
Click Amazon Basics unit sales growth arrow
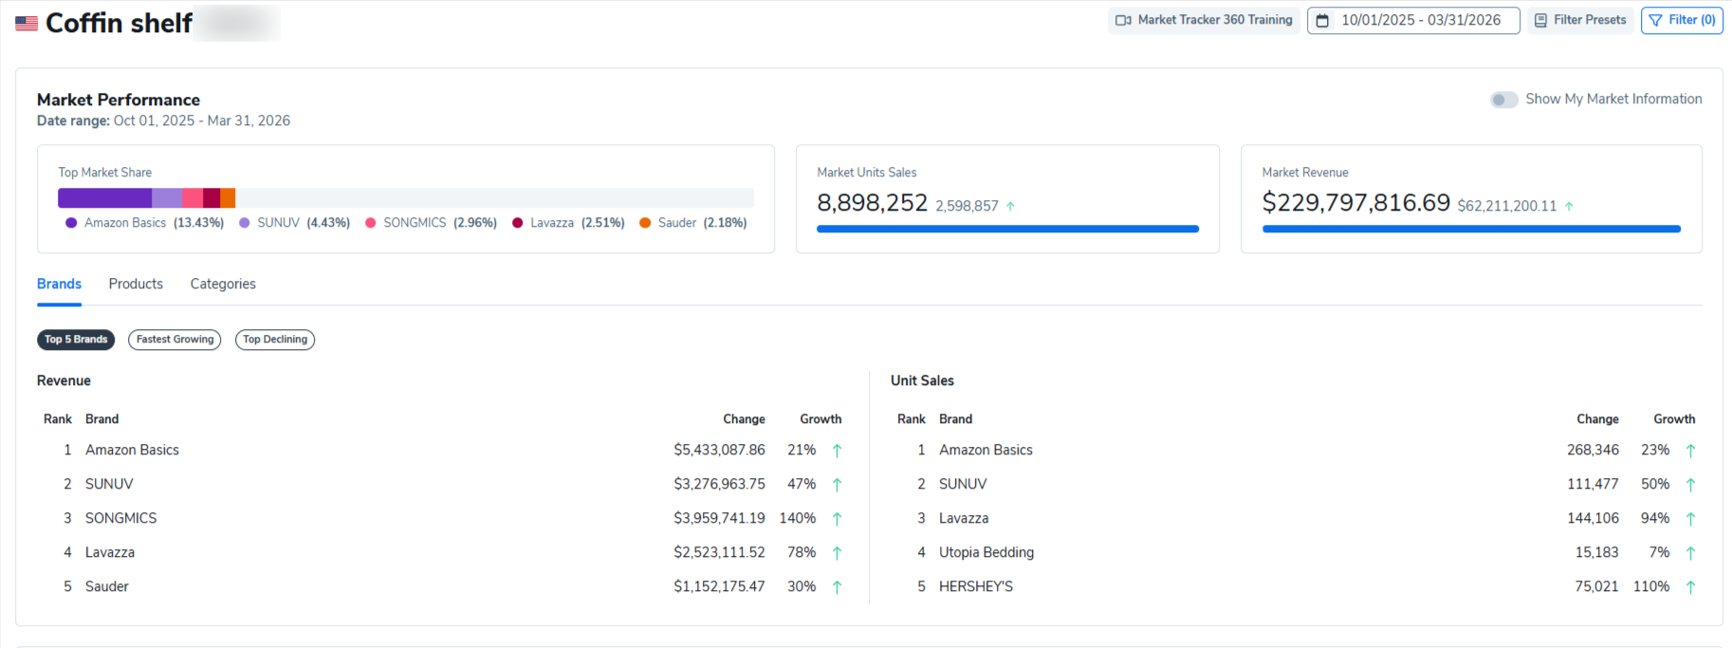[x=1690, y=451]
